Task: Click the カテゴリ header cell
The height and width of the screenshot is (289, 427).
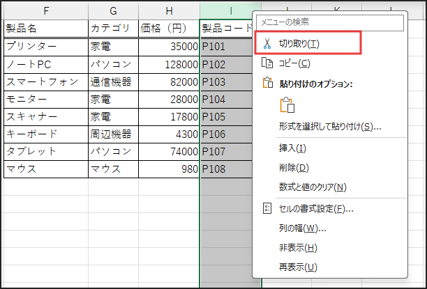Action: [x=113, y=29]
